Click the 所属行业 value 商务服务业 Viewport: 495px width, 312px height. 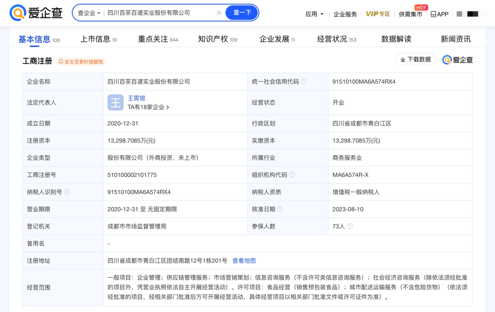click(x=347, y=158)
